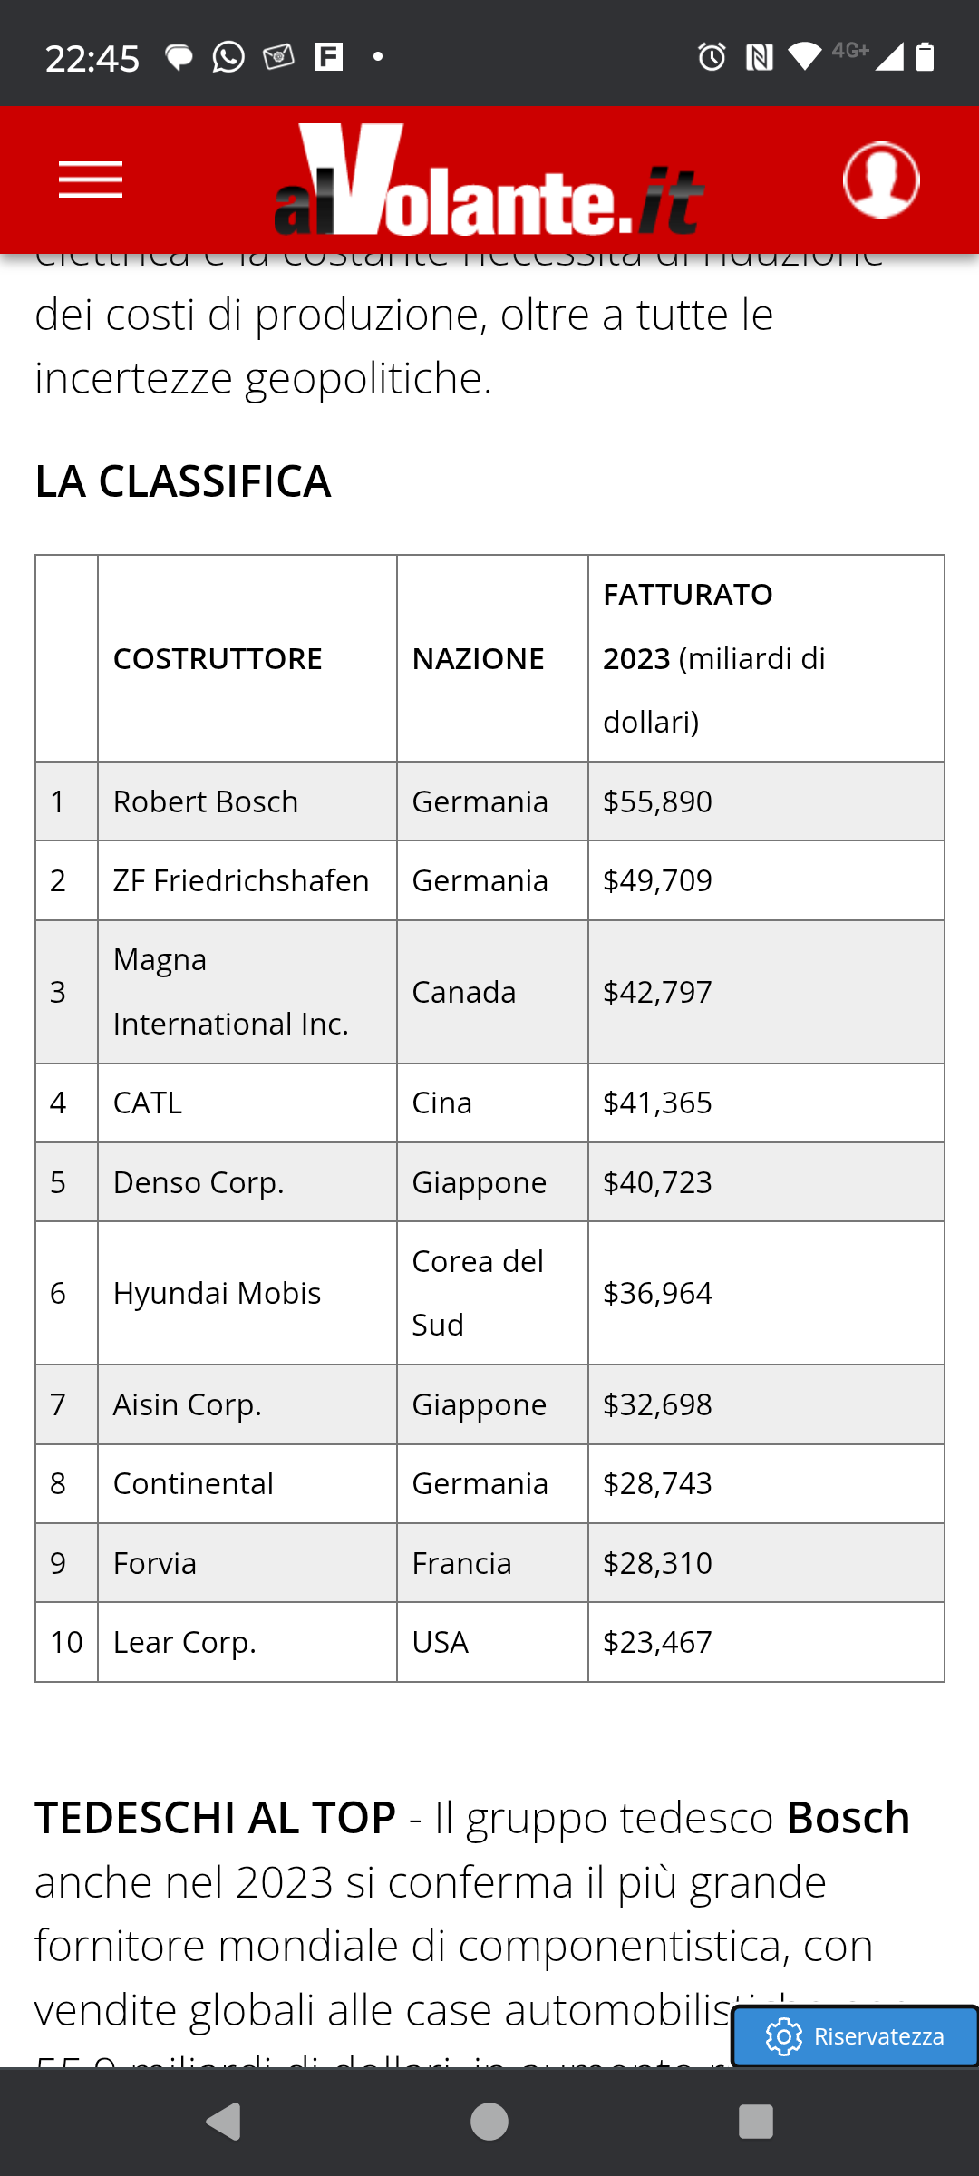Screen dimensions: 979x2176
Task: Select the ZF Friedrichshafen row
Action: click(489, 880)
